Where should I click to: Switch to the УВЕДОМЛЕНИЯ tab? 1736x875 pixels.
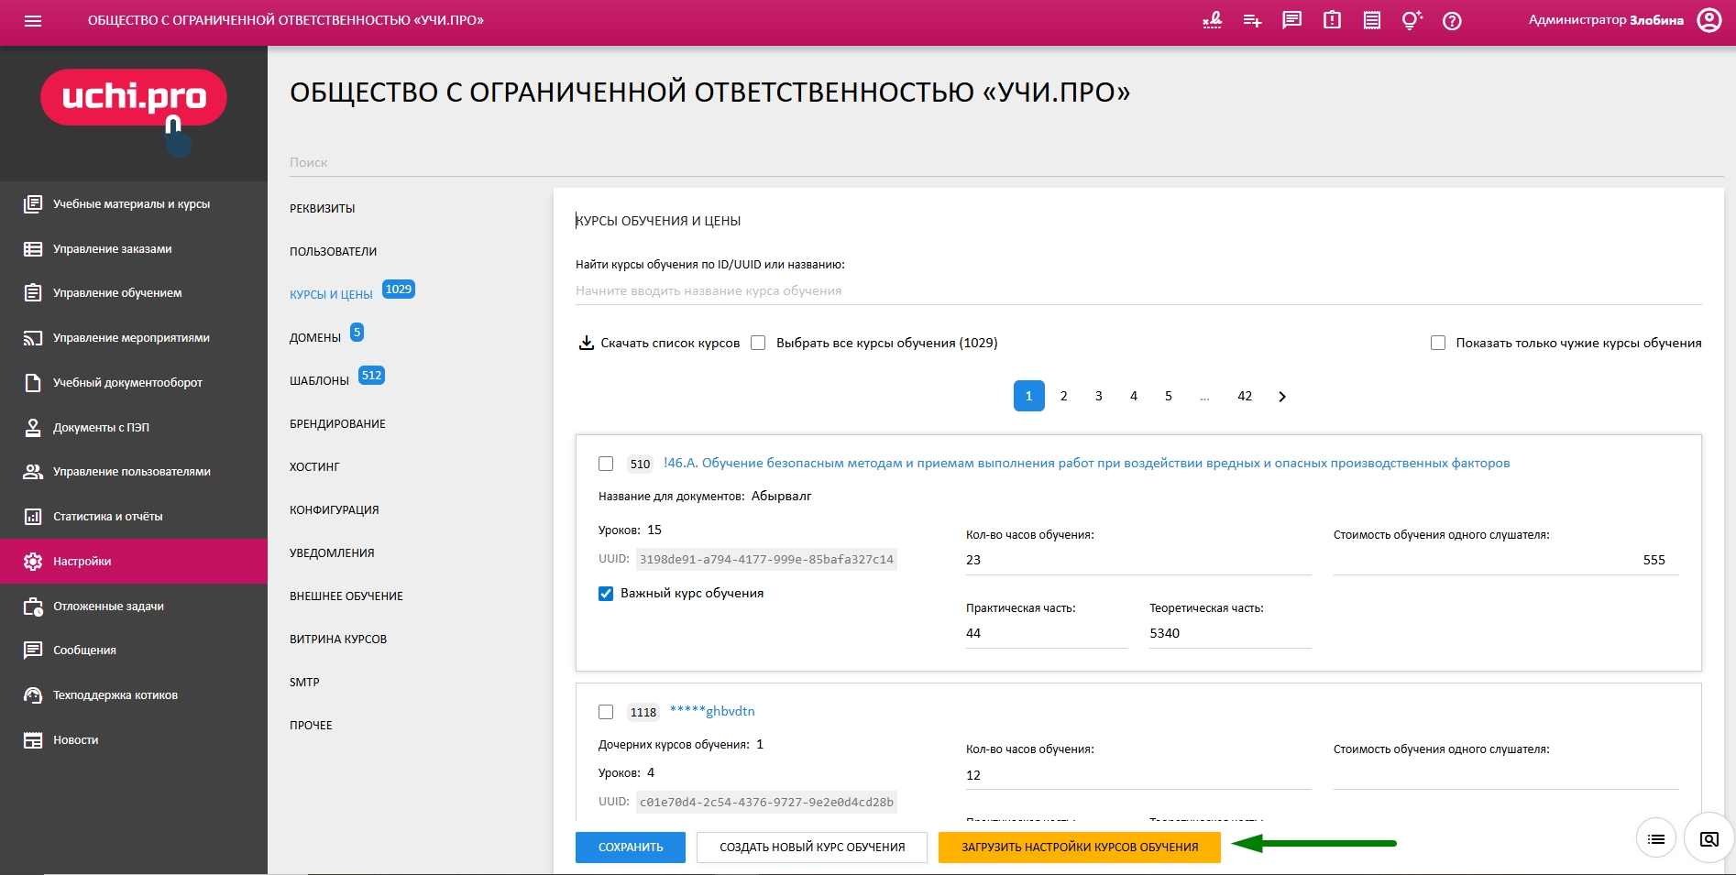(x=332, y=553)
